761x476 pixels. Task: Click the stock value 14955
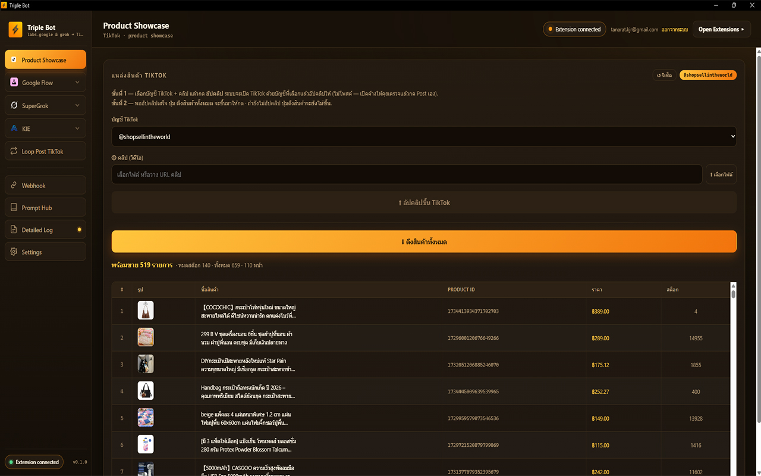pos(696,338)
